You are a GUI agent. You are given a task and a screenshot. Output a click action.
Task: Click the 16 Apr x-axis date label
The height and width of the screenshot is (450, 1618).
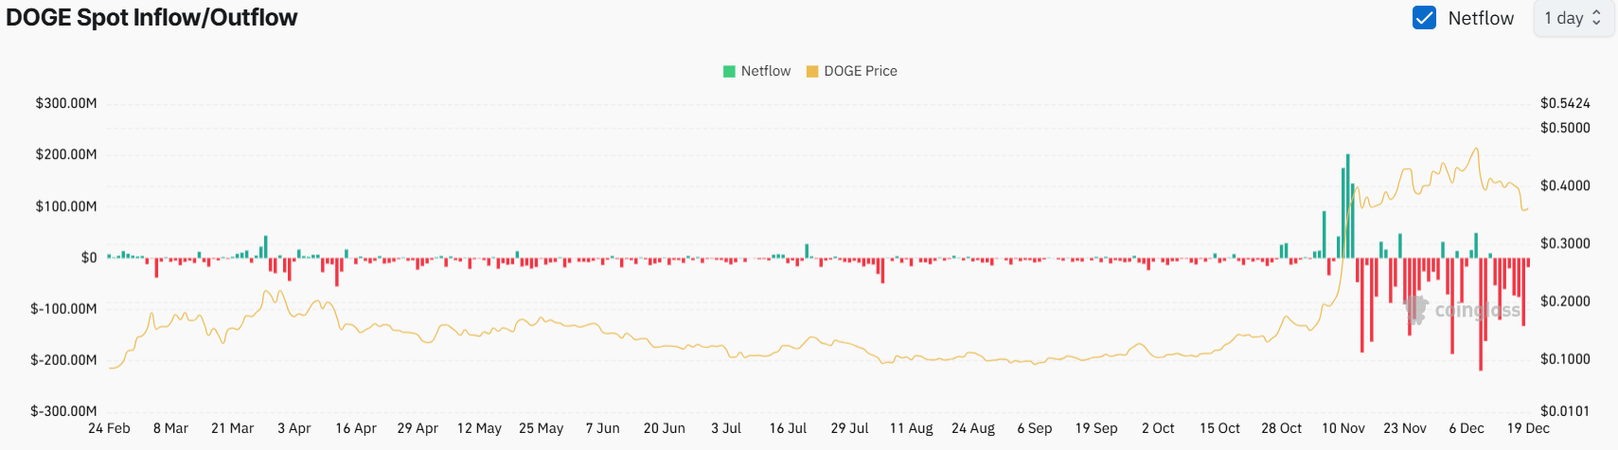pyautogui.click(x=356, y=428)
